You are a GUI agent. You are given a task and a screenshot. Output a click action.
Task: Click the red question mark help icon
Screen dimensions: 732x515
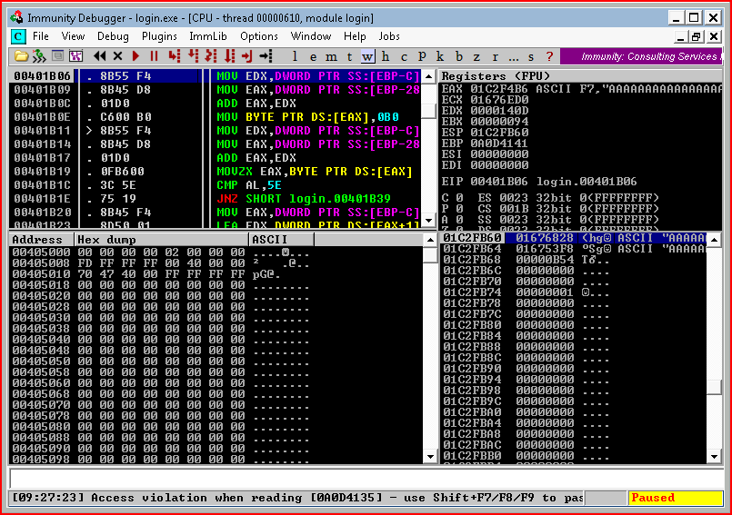[549, 56]
